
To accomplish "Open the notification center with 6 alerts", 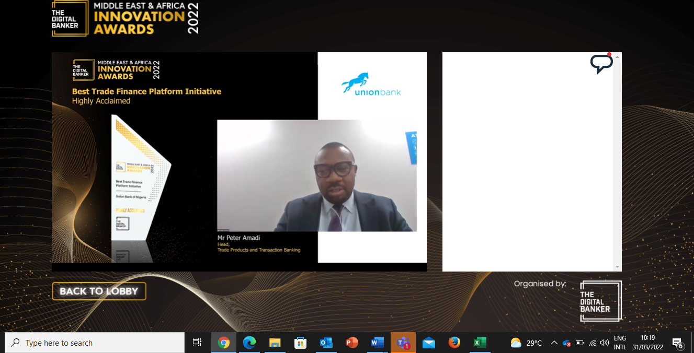I will [x=678, y=343].
